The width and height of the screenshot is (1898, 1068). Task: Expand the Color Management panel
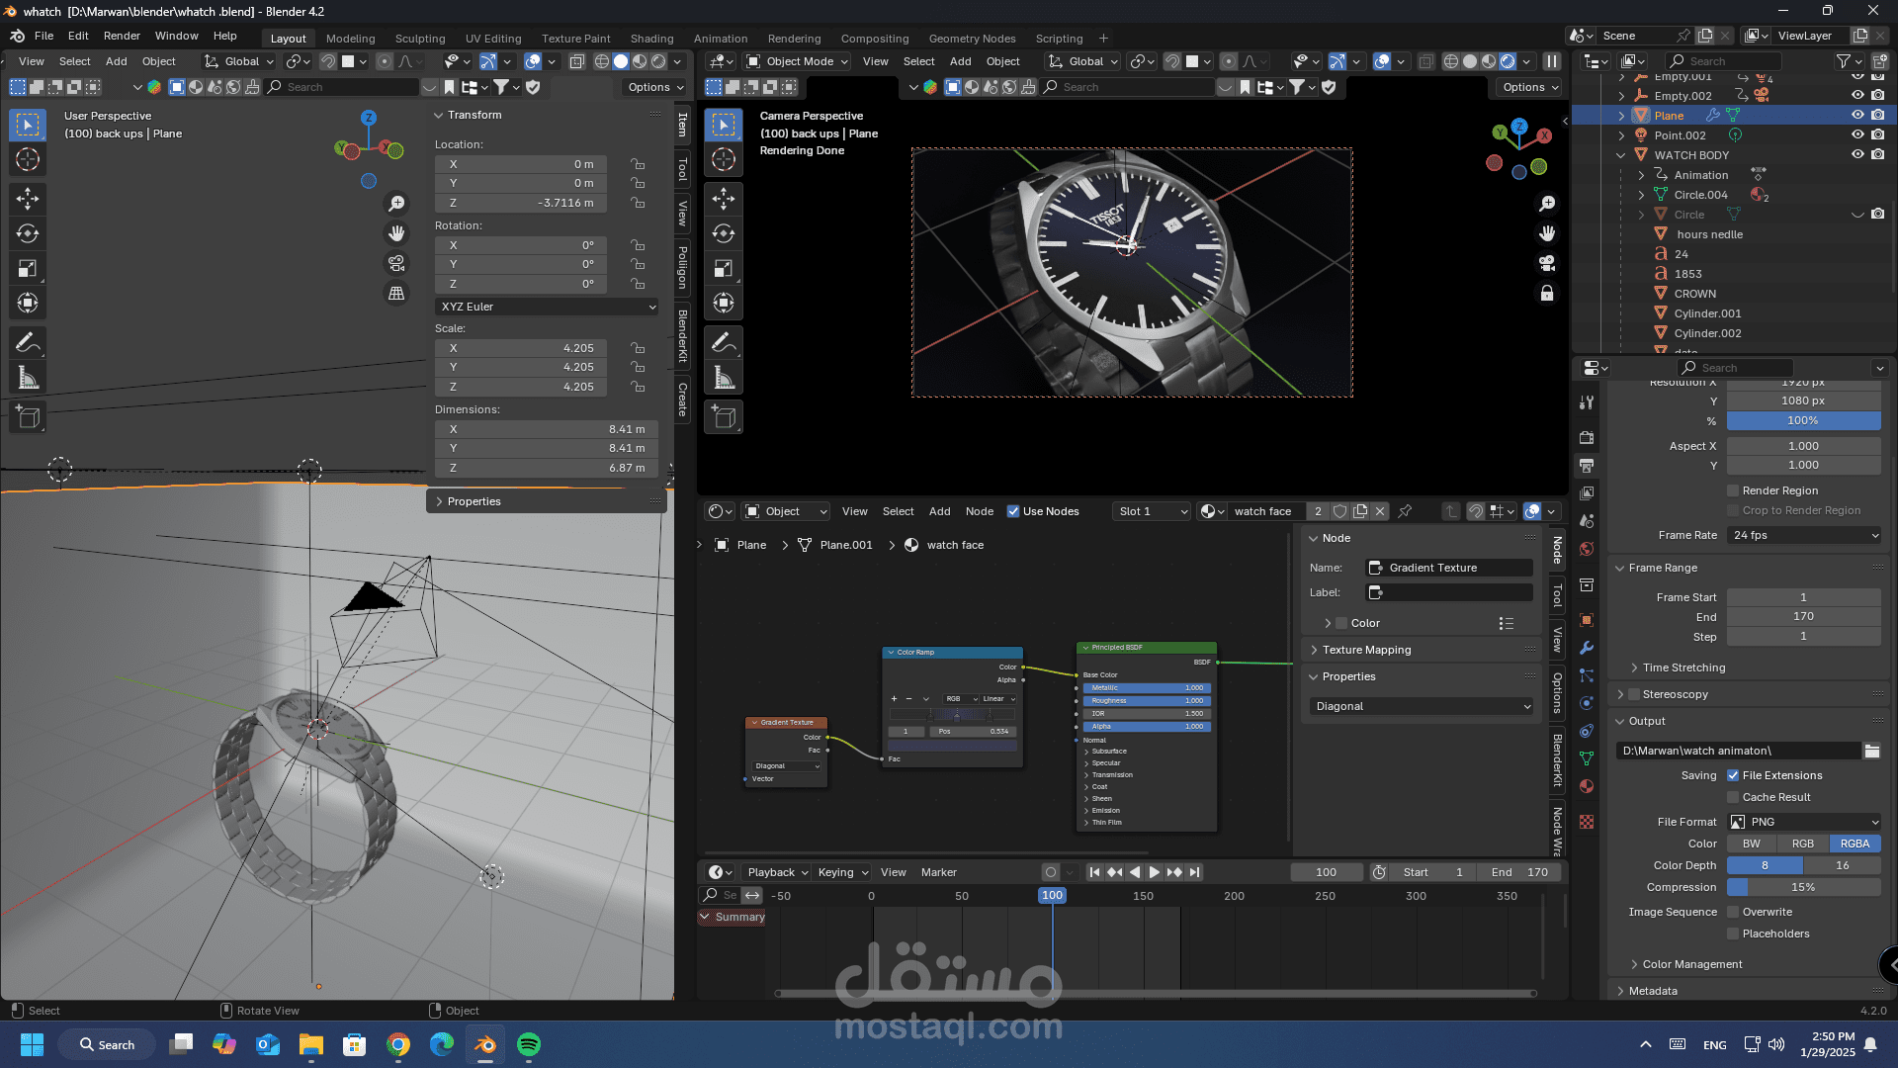(x=1691, y=964)
